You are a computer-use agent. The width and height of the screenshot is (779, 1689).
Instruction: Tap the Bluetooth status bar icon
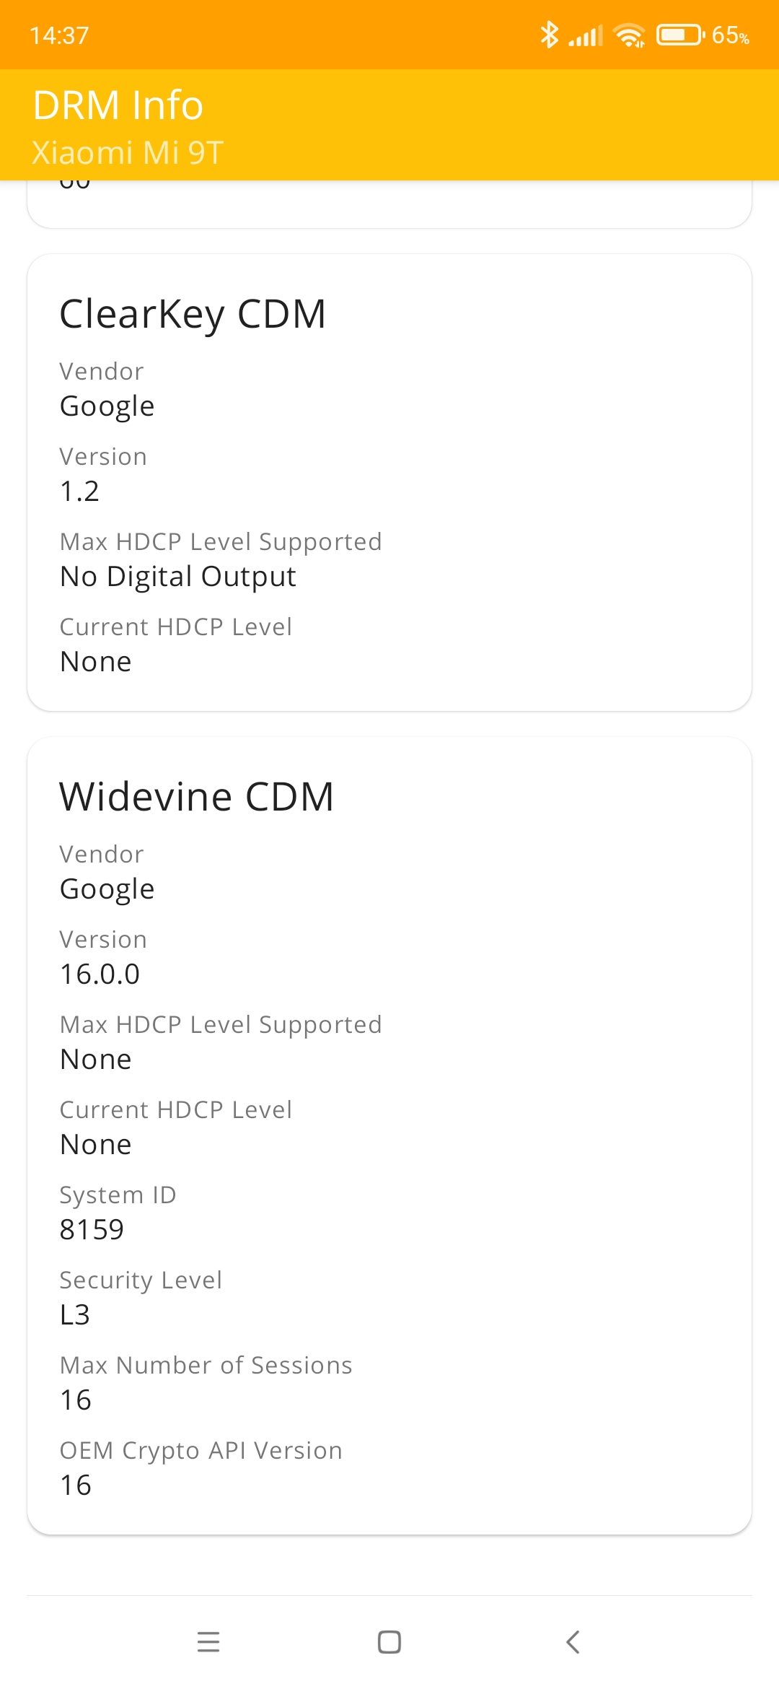pyautogui.click(x=549, y=35)
